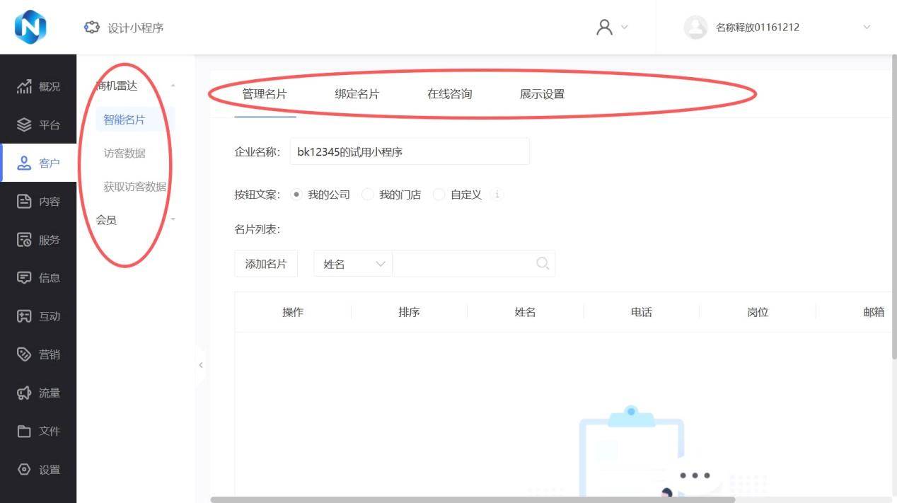Select the 自定义 radio option
This screenshot has height=503, width=897.
[x=439, y=195]
